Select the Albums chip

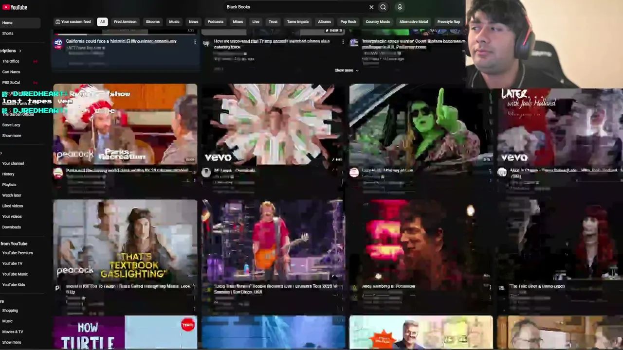(x=324, y=22)
